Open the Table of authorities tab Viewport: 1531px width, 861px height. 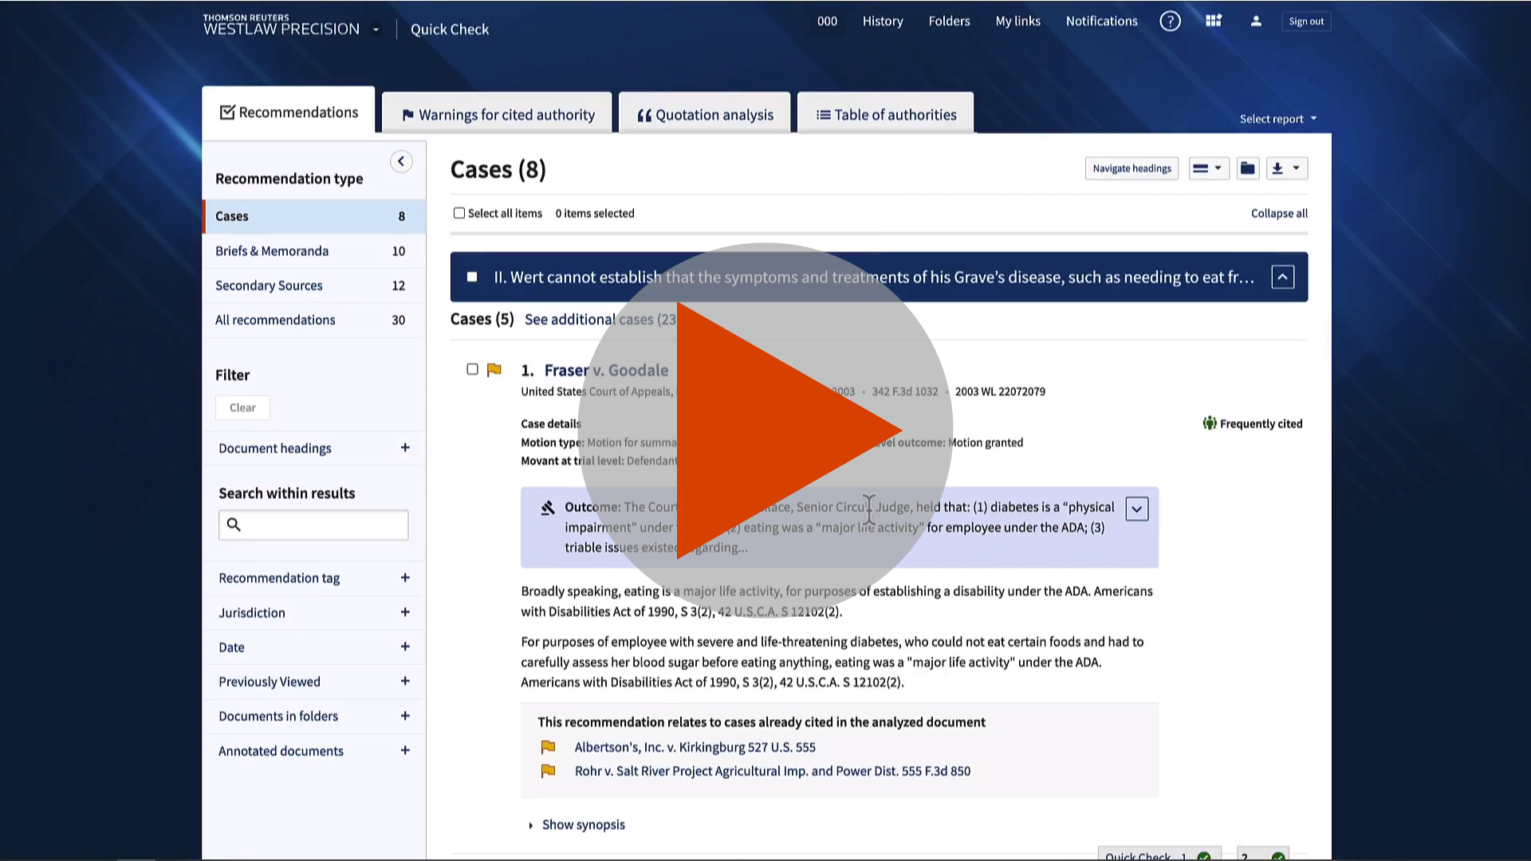click(x=885, y=114)
